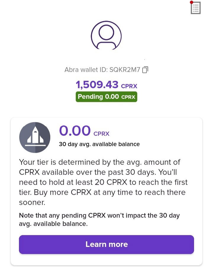Viewport: 213px width, 267px height.
Task: Tap the 'need to hold at least 20 CPRX' text
Action: pyautogui.click(x=73, y=182)
